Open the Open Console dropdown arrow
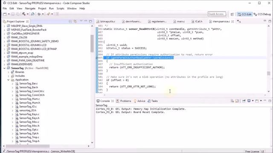Image resolution: width=273 pixels, height=153 pixels. [261, 101]
